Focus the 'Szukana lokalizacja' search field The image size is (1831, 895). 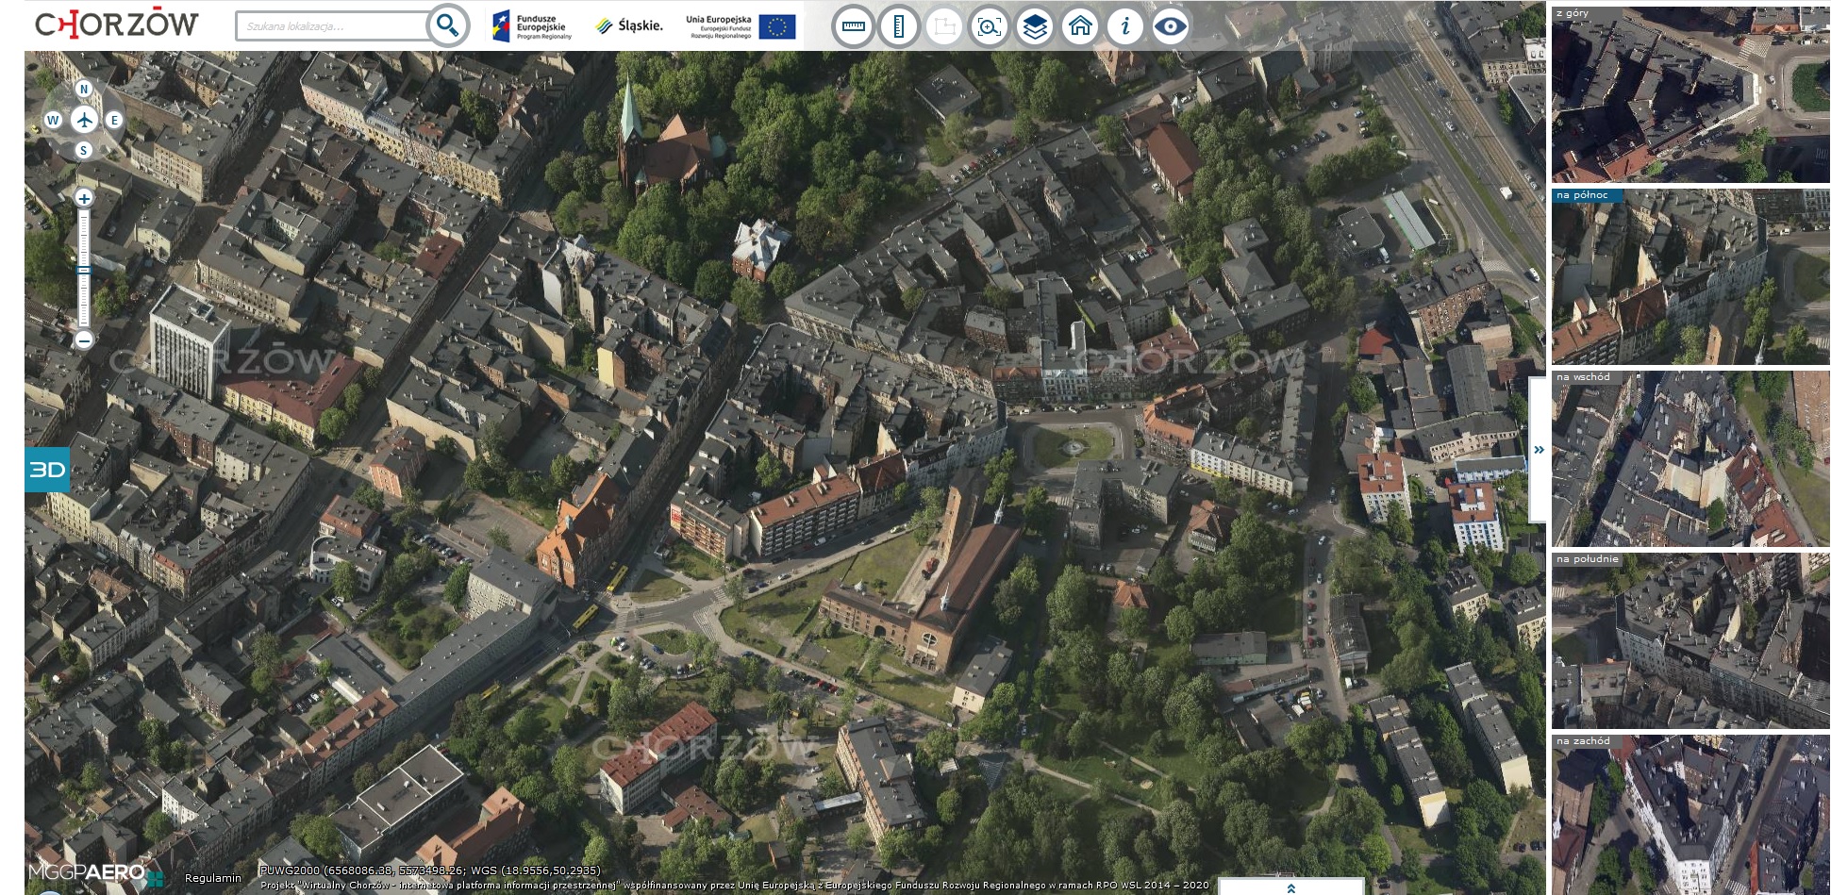coord(330,26)
